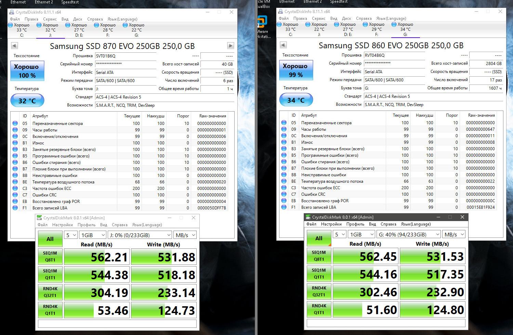This screenshot has width=513, height=335.
Task: Click 34 °C temperature button in right window
Action: [296, 100]
